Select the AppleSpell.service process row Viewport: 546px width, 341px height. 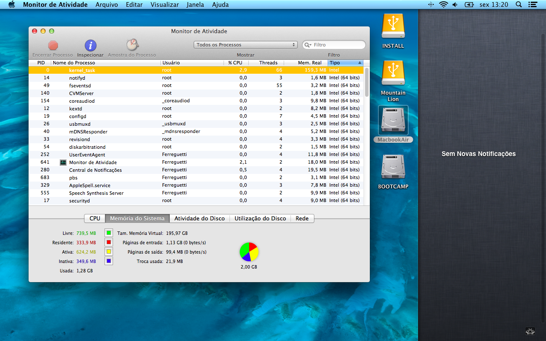point(196,185)
